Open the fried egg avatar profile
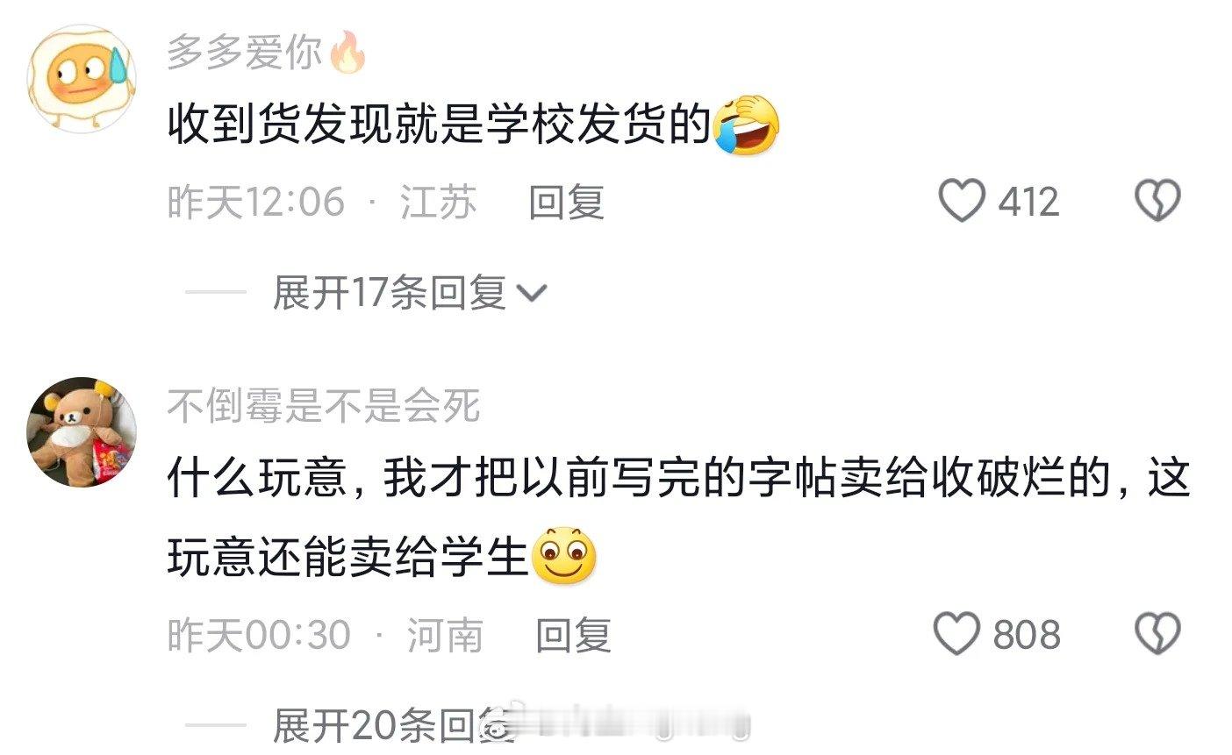This screenshot has height=755, width=1232. pyautogui.click(x=82, y=79)
